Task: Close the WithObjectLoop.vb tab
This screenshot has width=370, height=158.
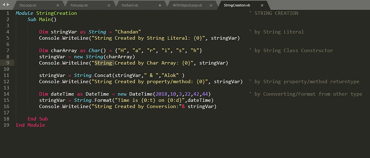Action: pyautogui.click(x=211, y=5)
